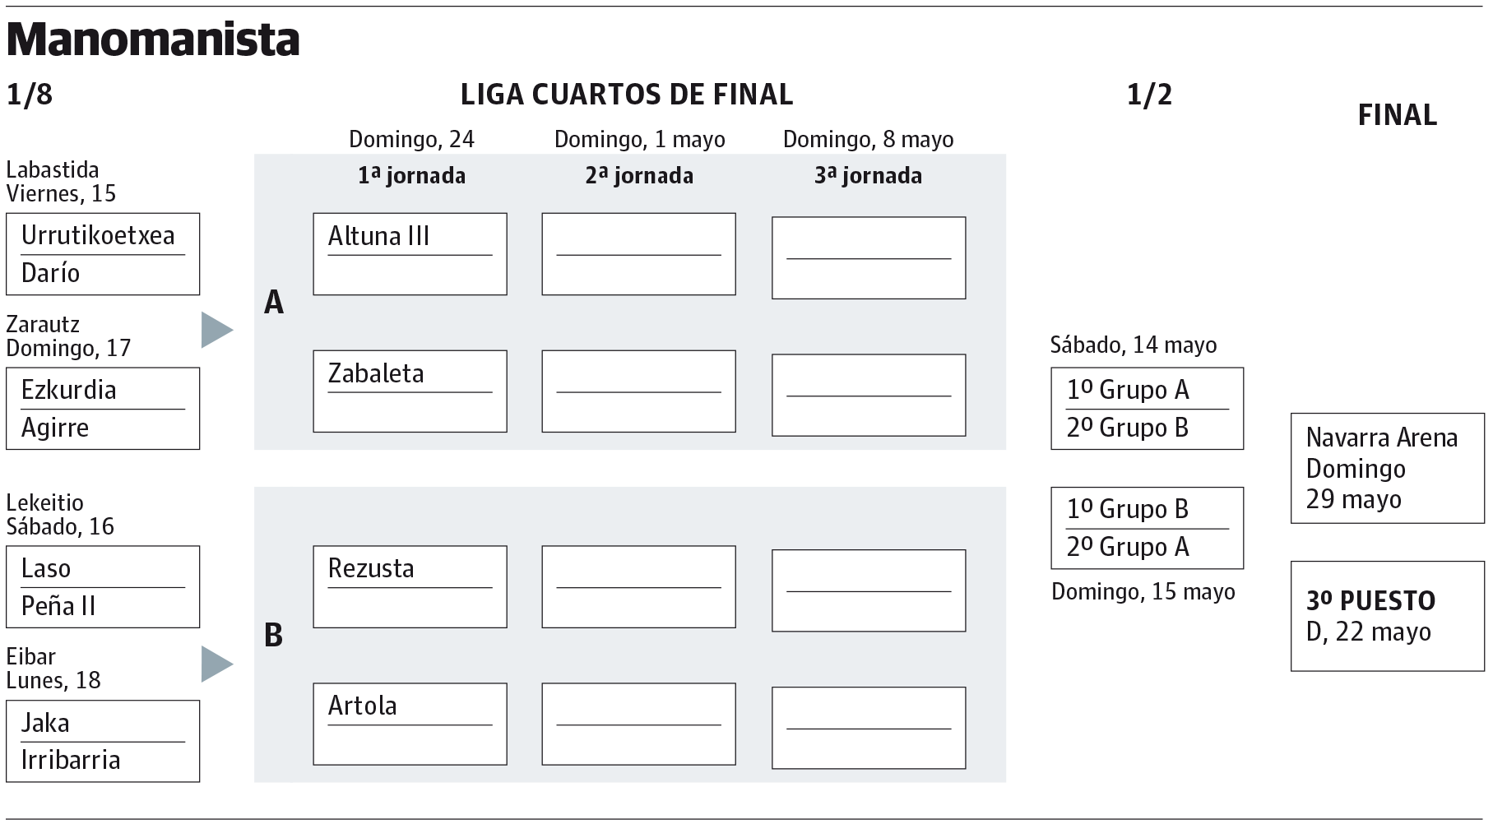1493x824 pixels.
Task: Click the 1ª jornada column header
Action: (x=411, y=176)
